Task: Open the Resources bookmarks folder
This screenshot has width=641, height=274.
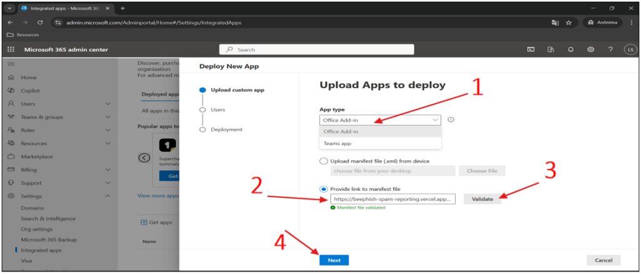Action: 23,34
